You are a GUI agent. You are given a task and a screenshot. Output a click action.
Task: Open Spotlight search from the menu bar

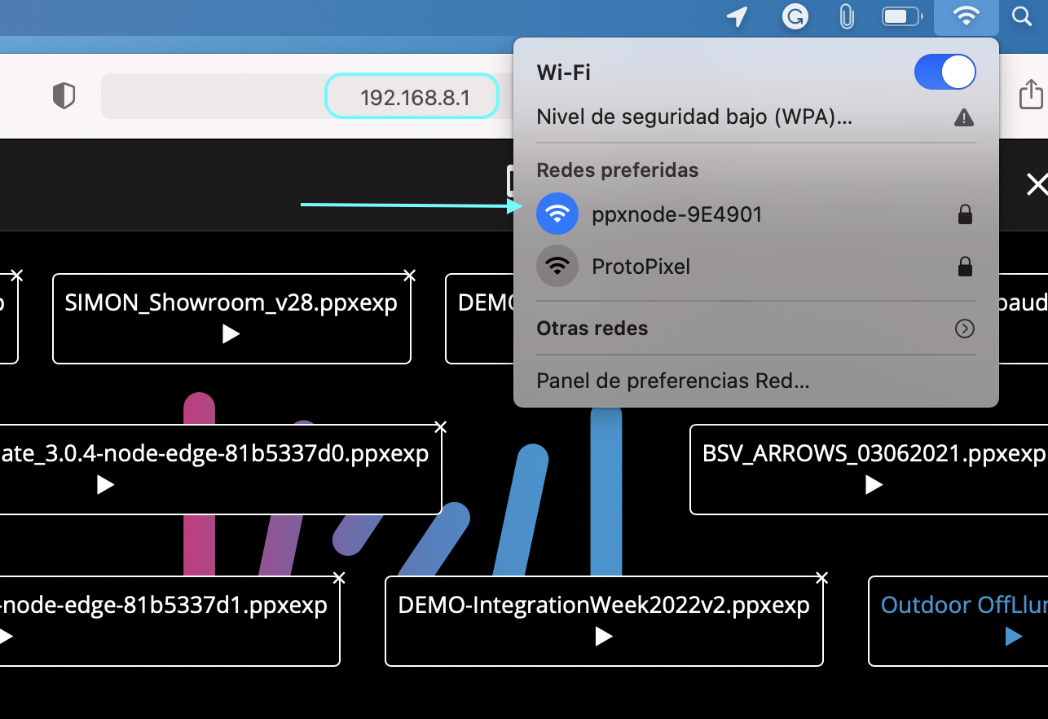coord(1022,16)
